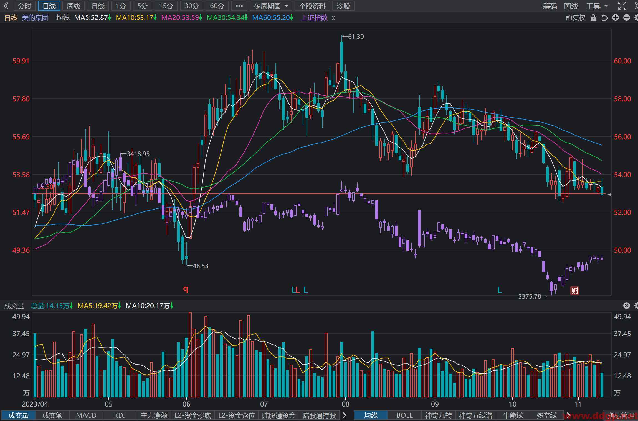
Task: Open 个股资料 stock information
Action: click(312, 6)
